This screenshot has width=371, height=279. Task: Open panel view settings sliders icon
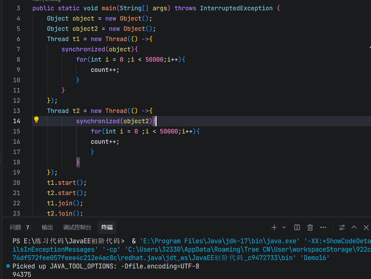click(342, 227)
